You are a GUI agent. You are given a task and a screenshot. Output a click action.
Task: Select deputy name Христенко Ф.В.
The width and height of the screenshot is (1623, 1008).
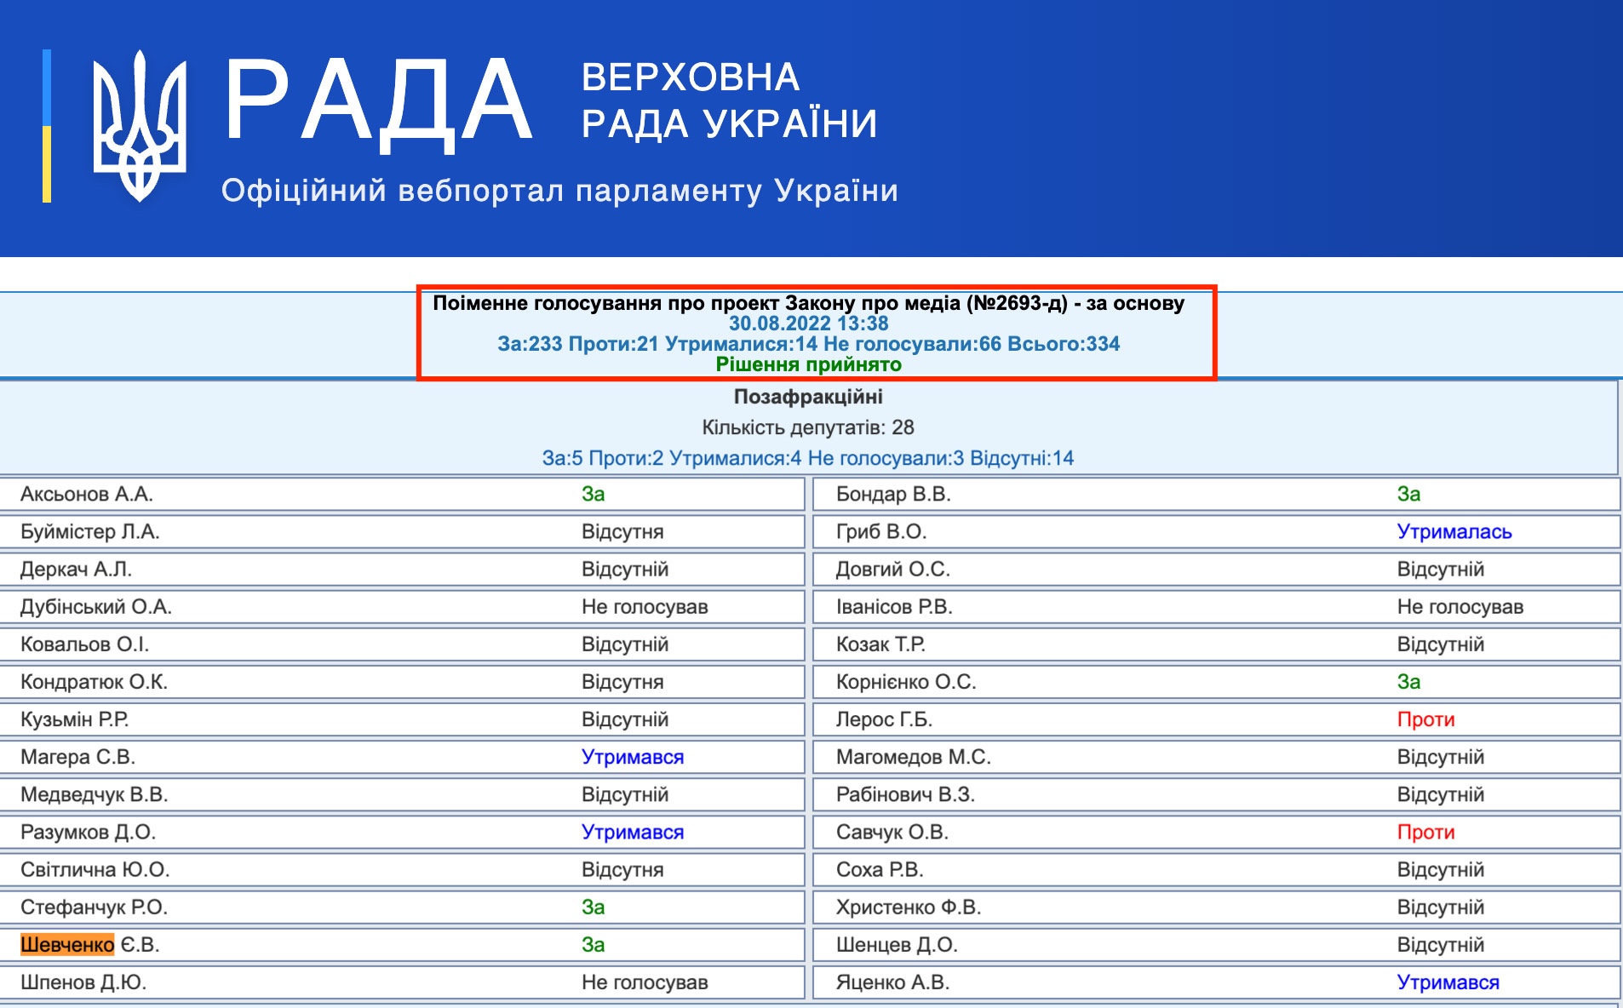coord(909,906)
